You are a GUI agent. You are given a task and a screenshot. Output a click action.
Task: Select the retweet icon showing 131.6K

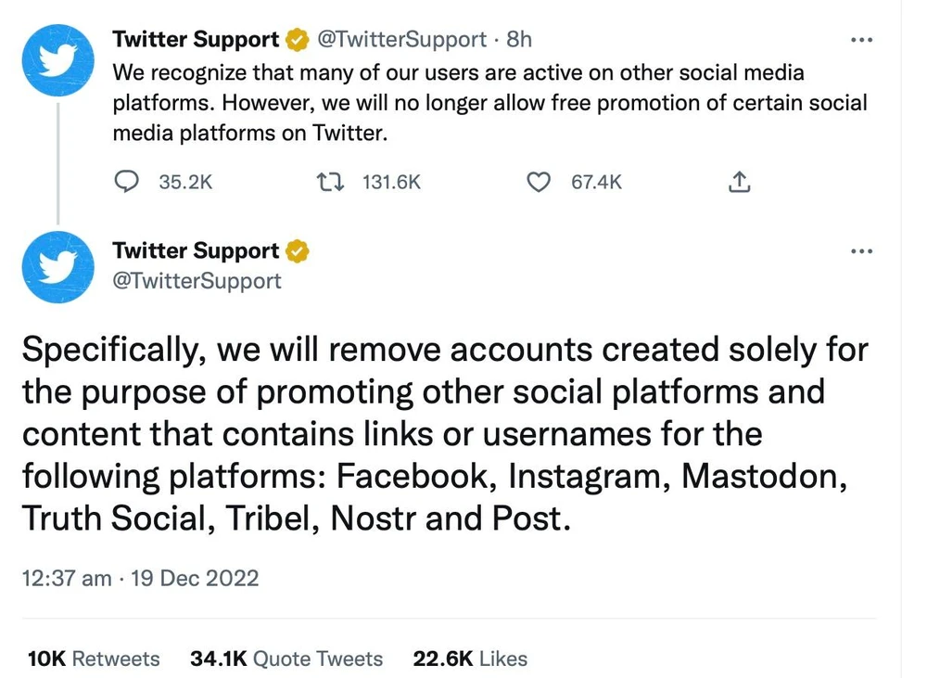coord(329,182)
